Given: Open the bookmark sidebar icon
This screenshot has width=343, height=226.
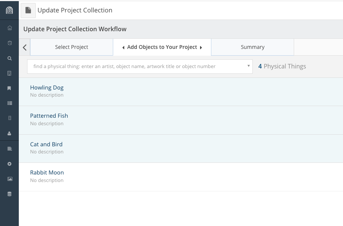Looking at the screenshot, I should click(9, 88).
